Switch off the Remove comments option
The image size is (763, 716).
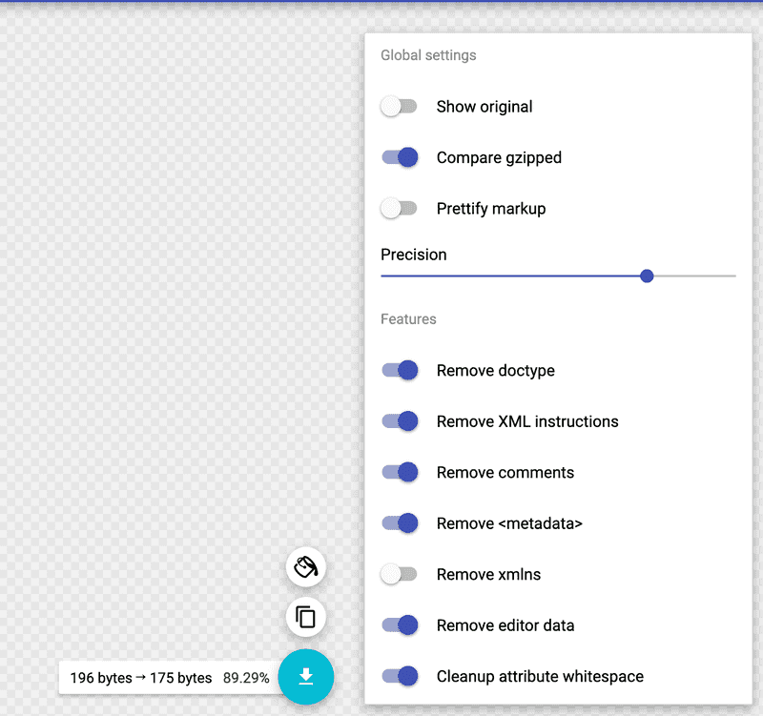pos(400,472)
